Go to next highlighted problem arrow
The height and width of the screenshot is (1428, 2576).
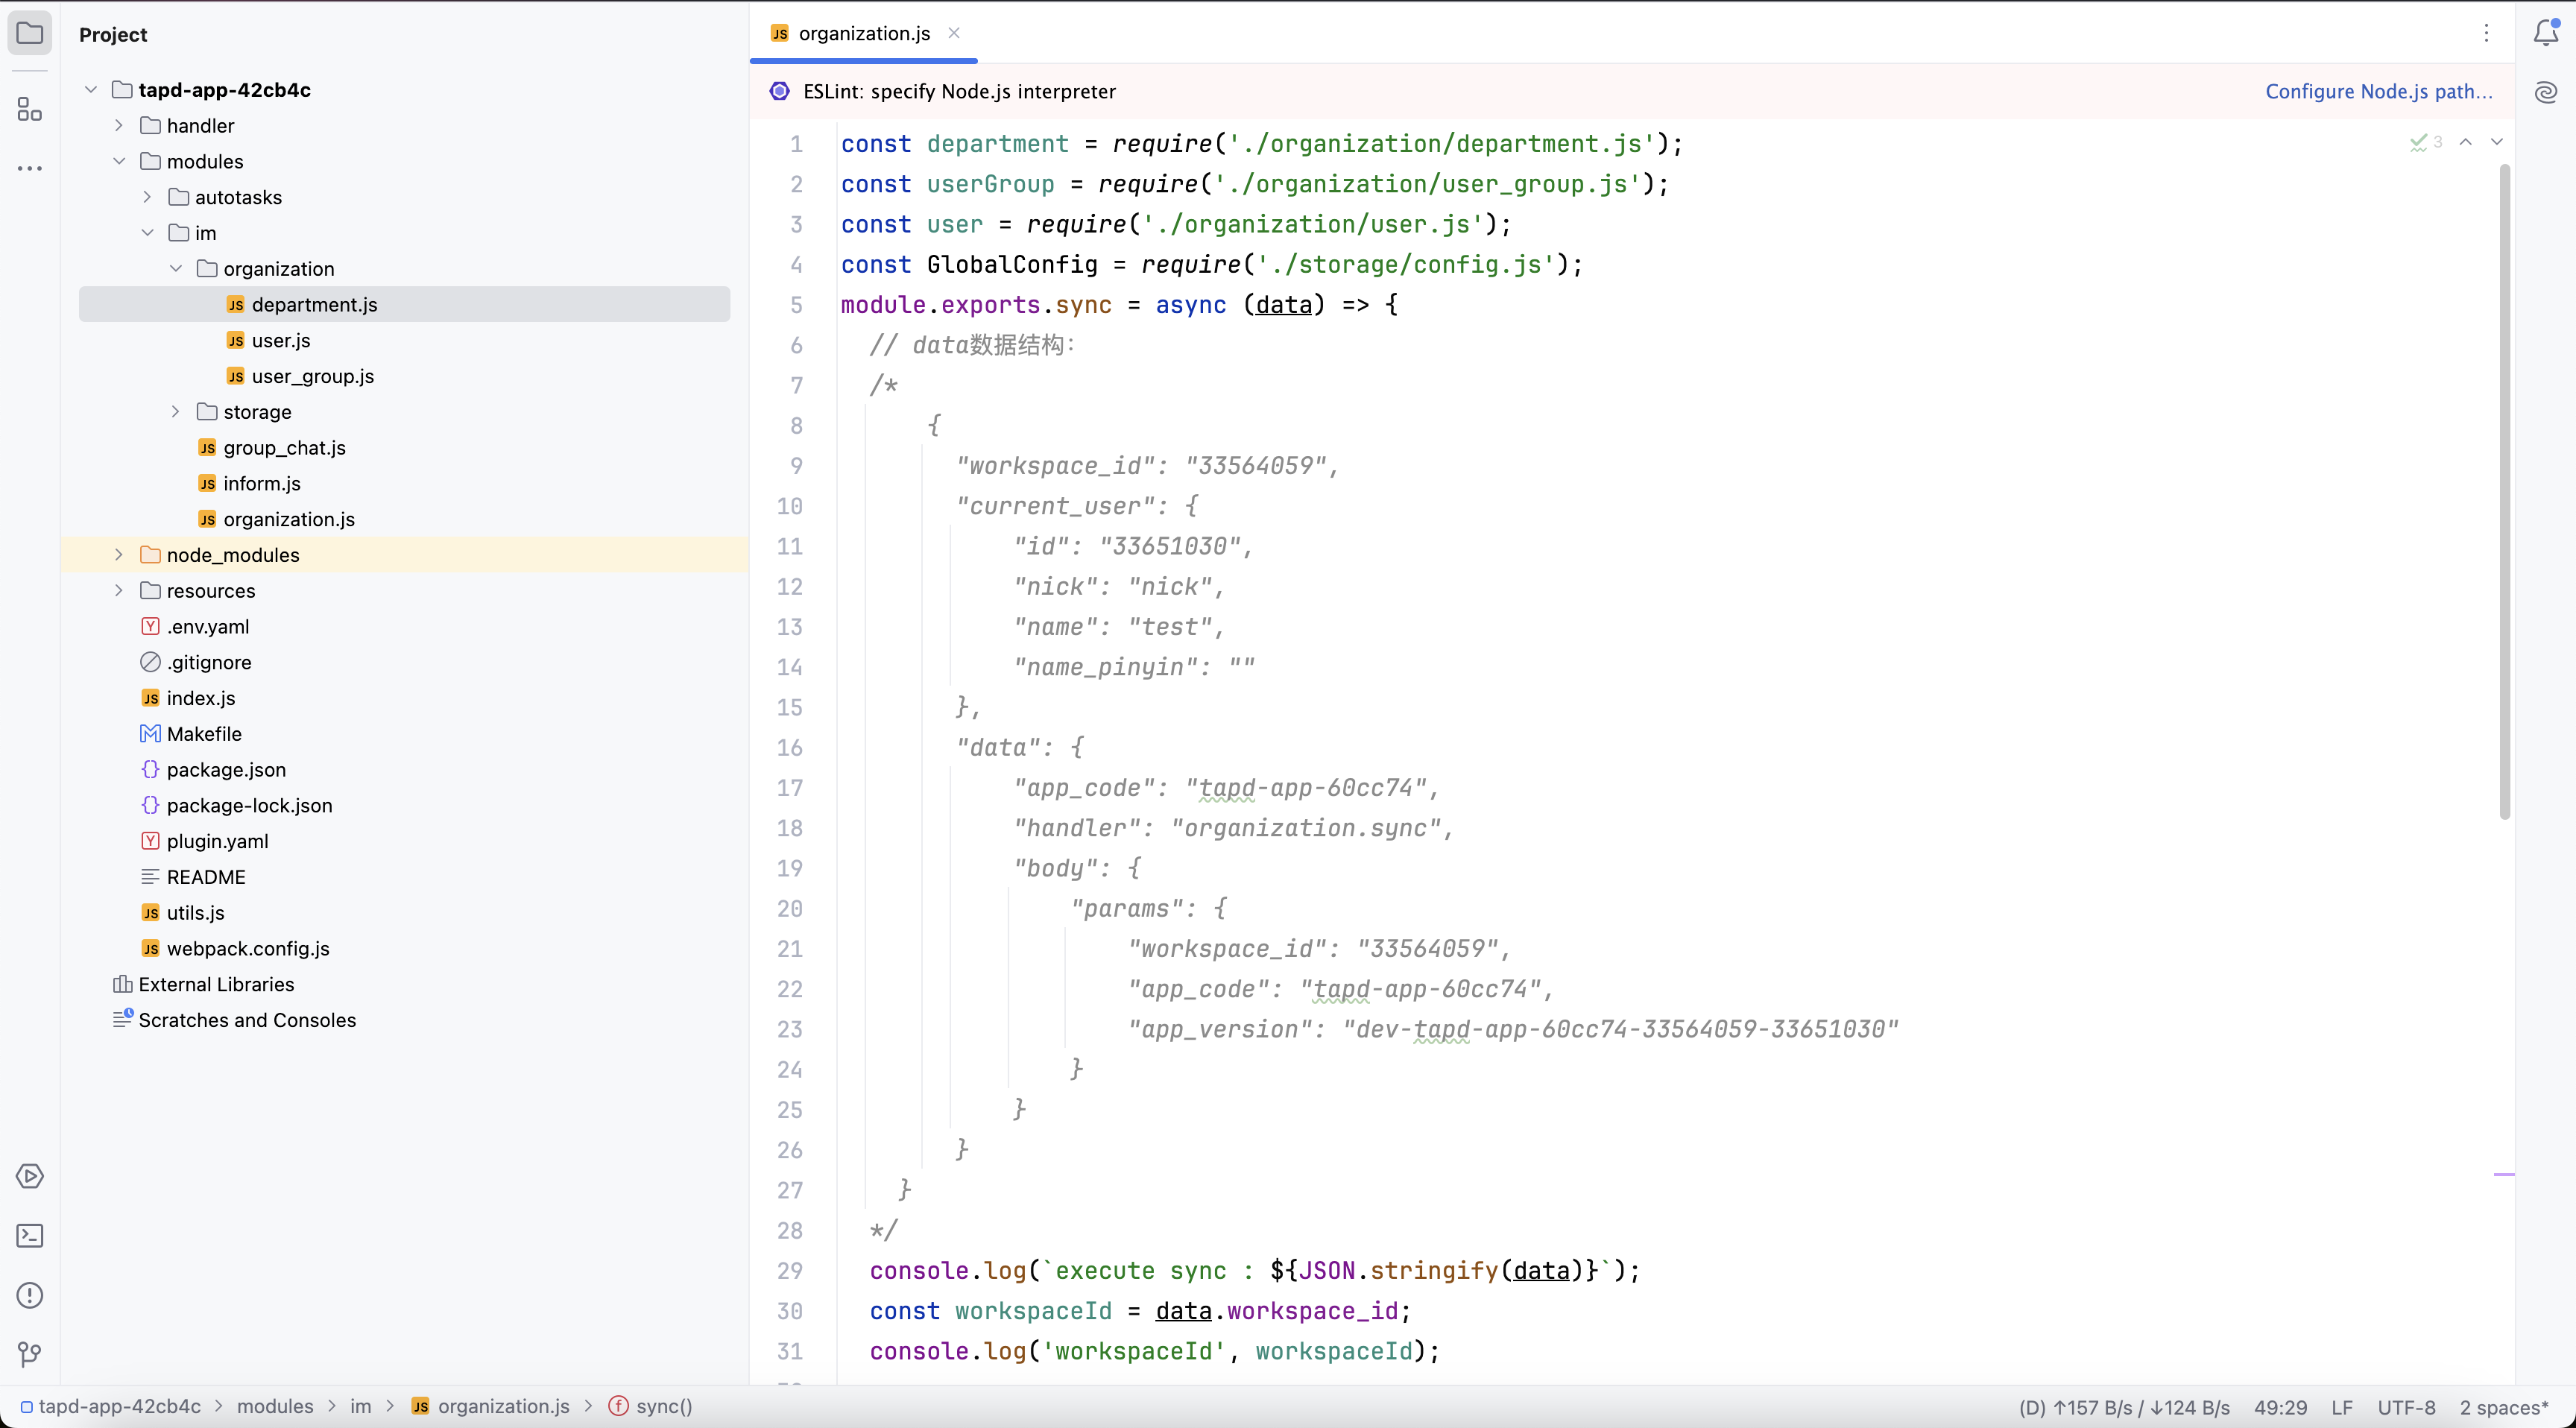[2497, 142]
